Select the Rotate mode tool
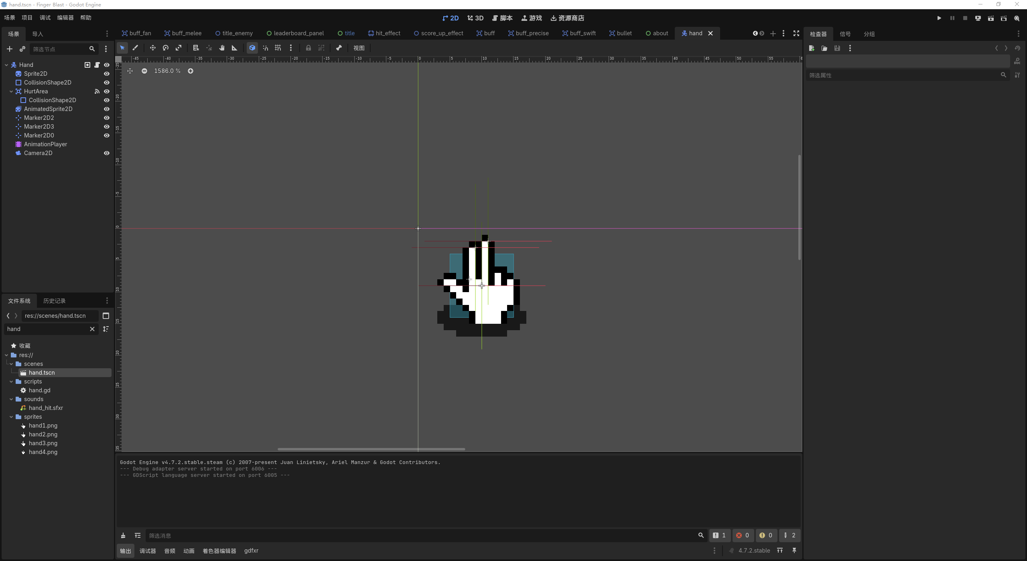 [165, 48]
